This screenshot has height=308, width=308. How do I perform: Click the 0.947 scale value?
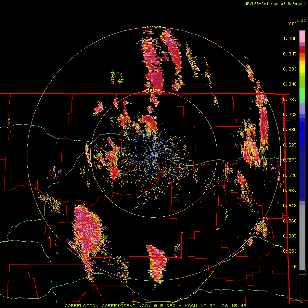click(290, 54)
